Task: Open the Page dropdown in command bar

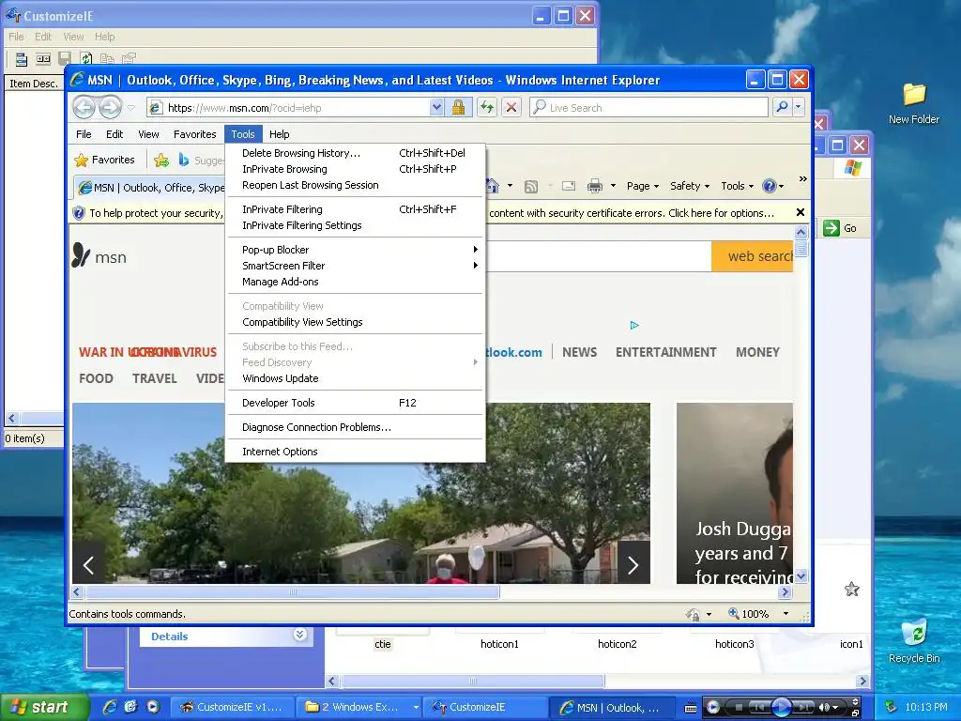Action: (642, 186)
